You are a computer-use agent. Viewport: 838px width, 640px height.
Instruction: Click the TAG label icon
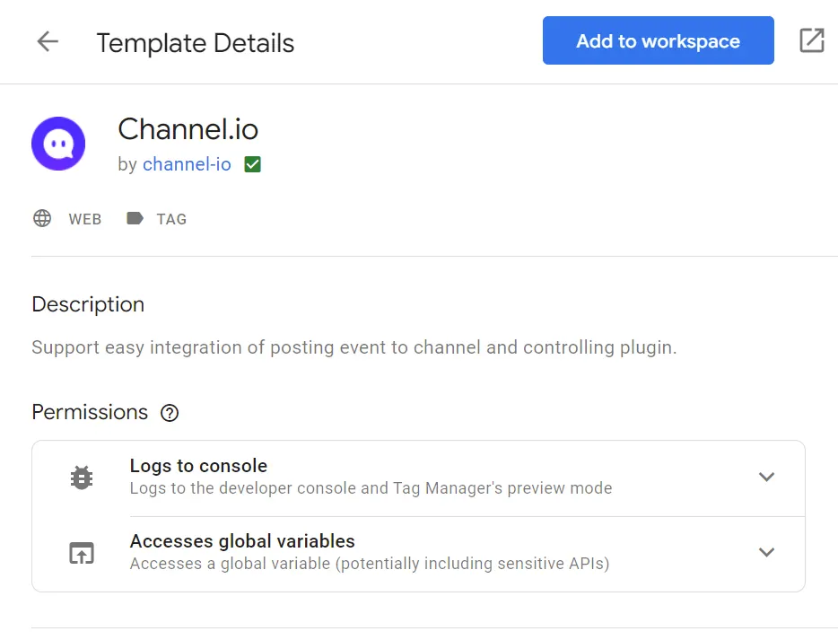135,218
